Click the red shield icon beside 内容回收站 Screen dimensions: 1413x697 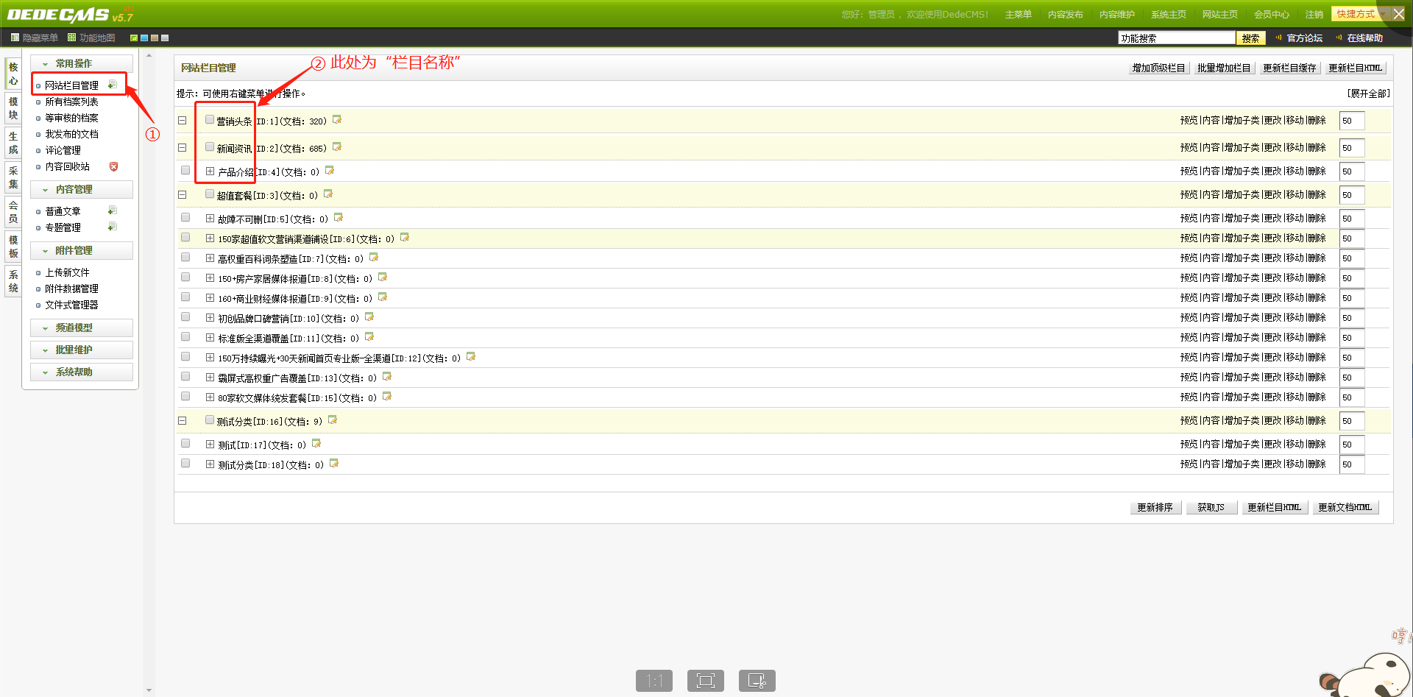click(113, 166)
